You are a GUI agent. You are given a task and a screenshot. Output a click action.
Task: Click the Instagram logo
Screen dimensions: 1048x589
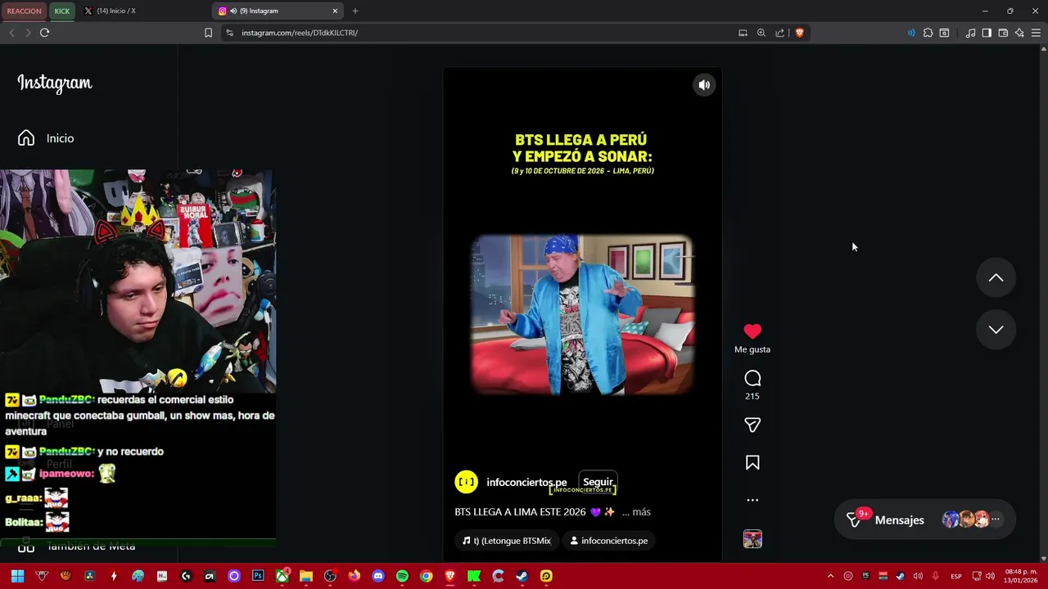pyautogui.click(x=55, y=83)
